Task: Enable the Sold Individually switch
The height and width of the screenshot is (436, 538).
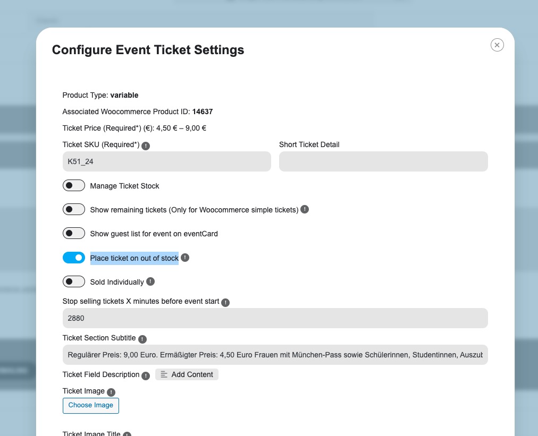Action: point(74,282)
